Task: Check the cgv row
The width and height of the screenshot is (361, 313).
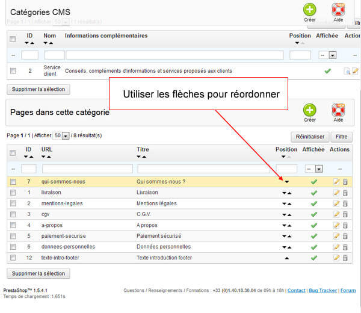Action: click(x=13, y=214)
